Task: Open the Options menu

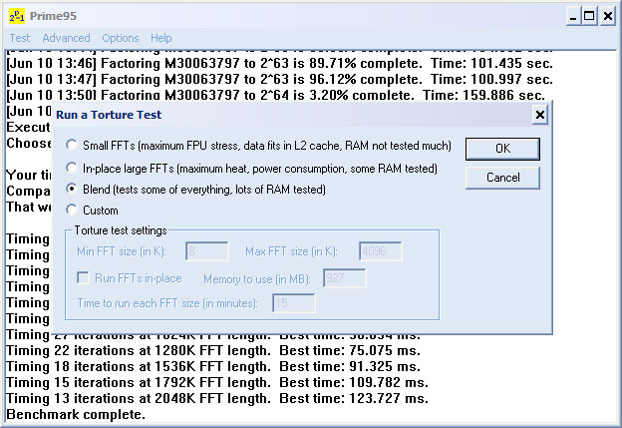Action: pos(121,38)
